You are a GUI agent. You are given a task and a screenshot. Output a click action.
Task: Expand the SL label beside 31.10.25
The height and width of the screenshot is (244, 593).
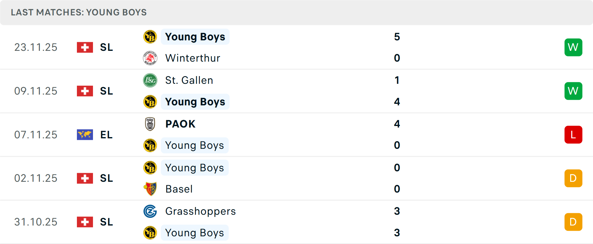106,222
